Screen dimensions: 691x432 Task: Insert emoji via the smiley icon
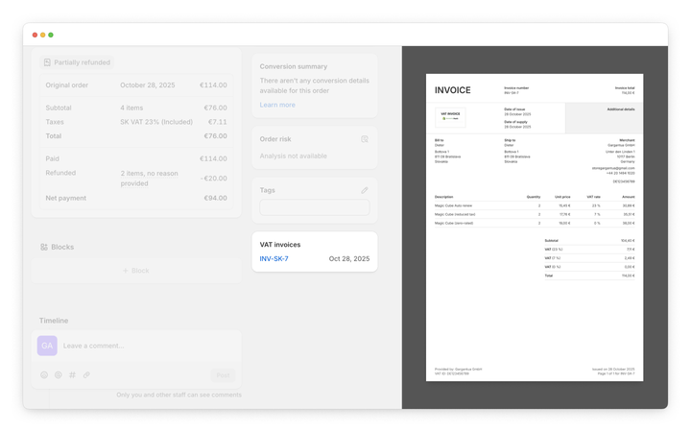[x=44, y=375]
